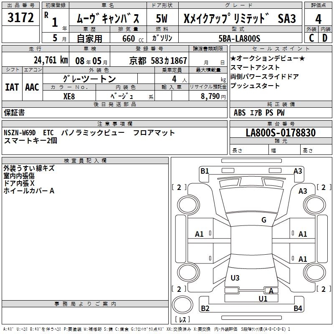334x334 pixels.
Task: Select lot number 3172
Action: 20,18
